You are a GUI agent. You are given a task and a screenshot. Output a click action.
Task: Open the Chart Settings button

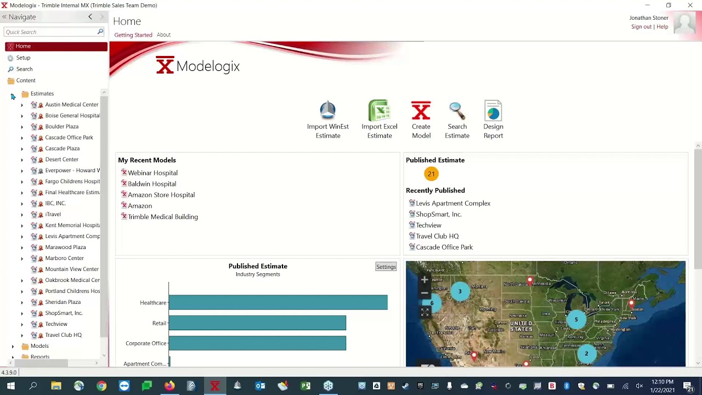pyautogui.click(x=386, y=267)
